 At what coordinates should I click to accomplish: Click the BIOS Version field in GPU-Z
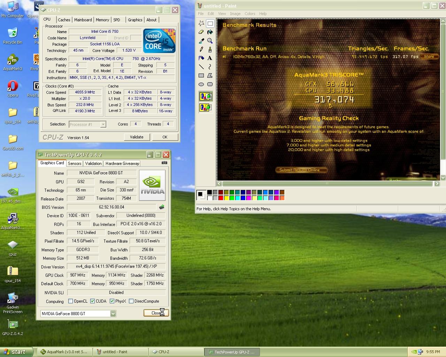click(x=111, y=207)
